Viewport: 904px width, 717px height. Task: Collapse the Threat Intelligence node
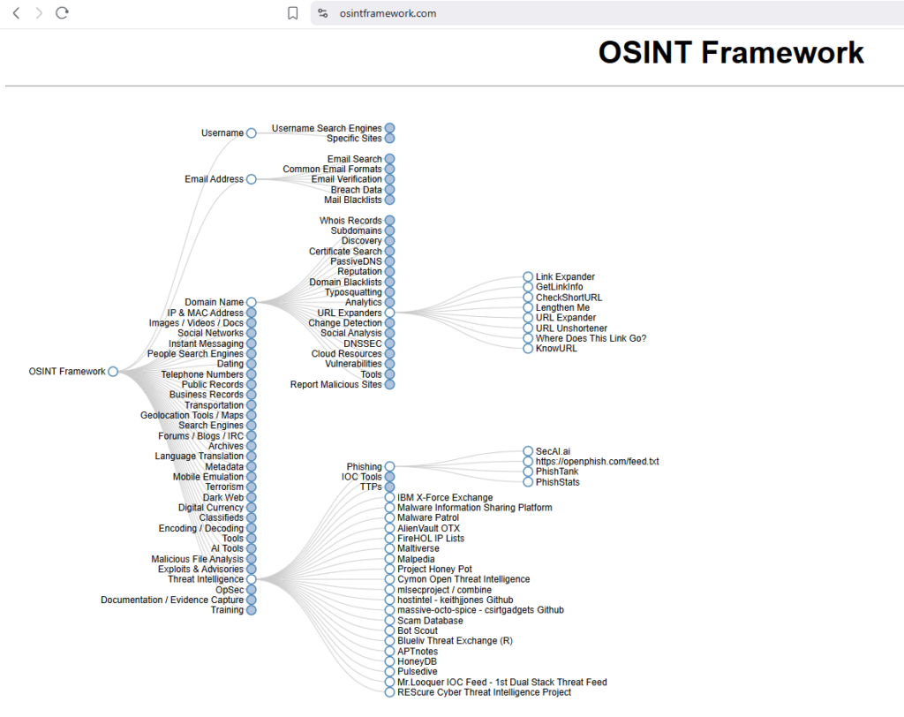[x=252, y=580]
